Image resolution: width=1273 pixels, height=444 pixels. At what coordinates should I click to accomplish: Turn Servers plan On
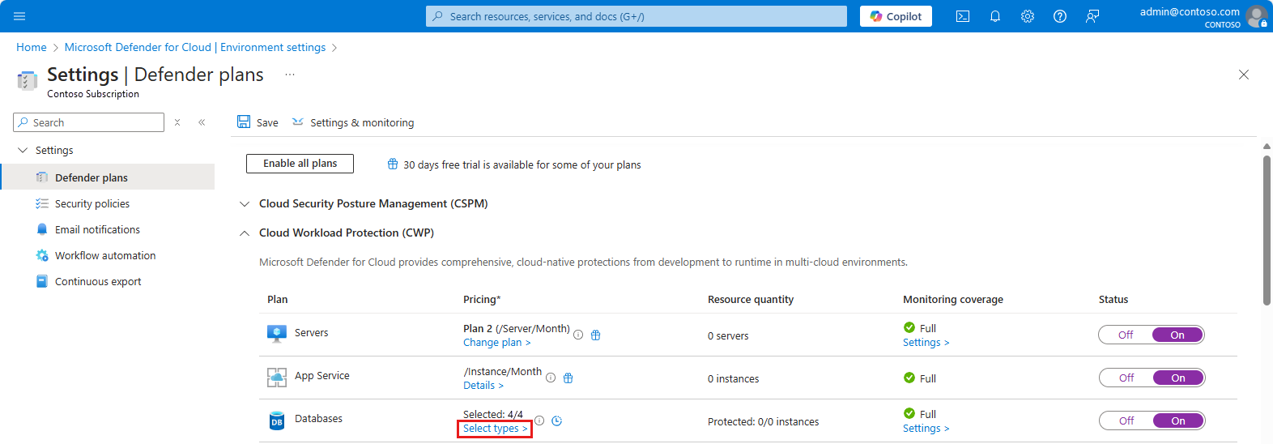pos(1177,335)
